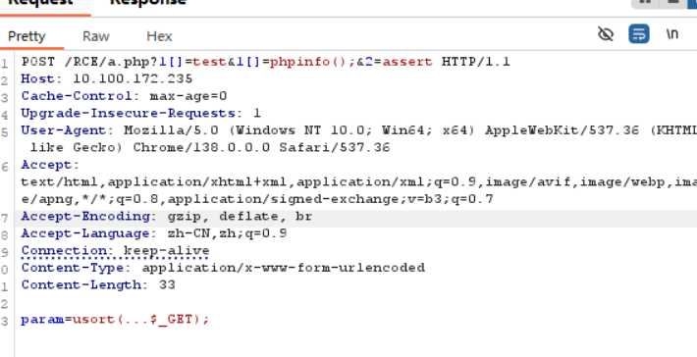Click the 'Upgrade-Insecure-Requests' header name

129,113
